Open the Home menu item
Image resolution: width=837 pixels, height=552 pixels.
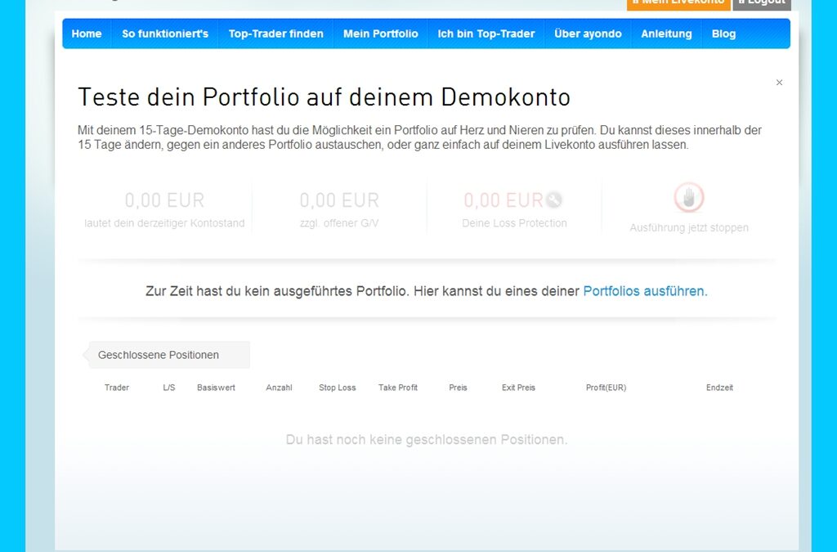pyautogui.click(x=87, y=34)
